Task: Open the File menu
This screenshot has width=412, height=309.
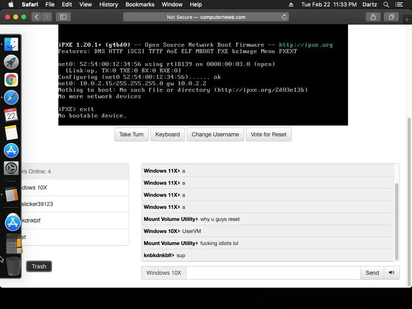Action: pyautogui.click(x=49, y=4)
